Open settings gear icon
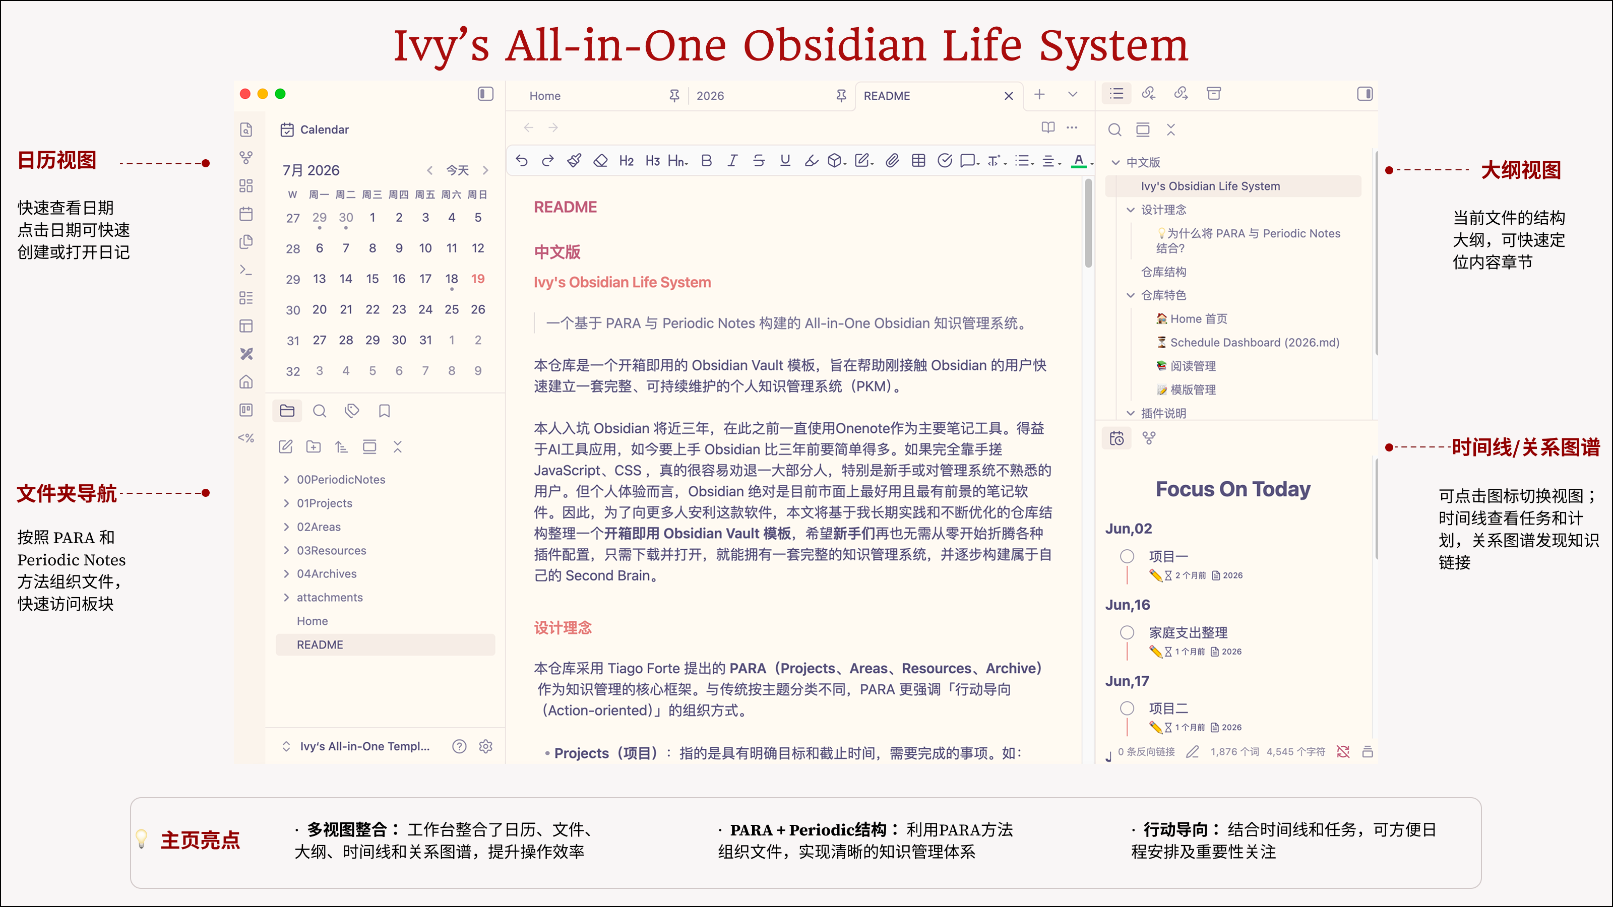The width and height of the screenshot is (1613, 907). click(486, 746)
